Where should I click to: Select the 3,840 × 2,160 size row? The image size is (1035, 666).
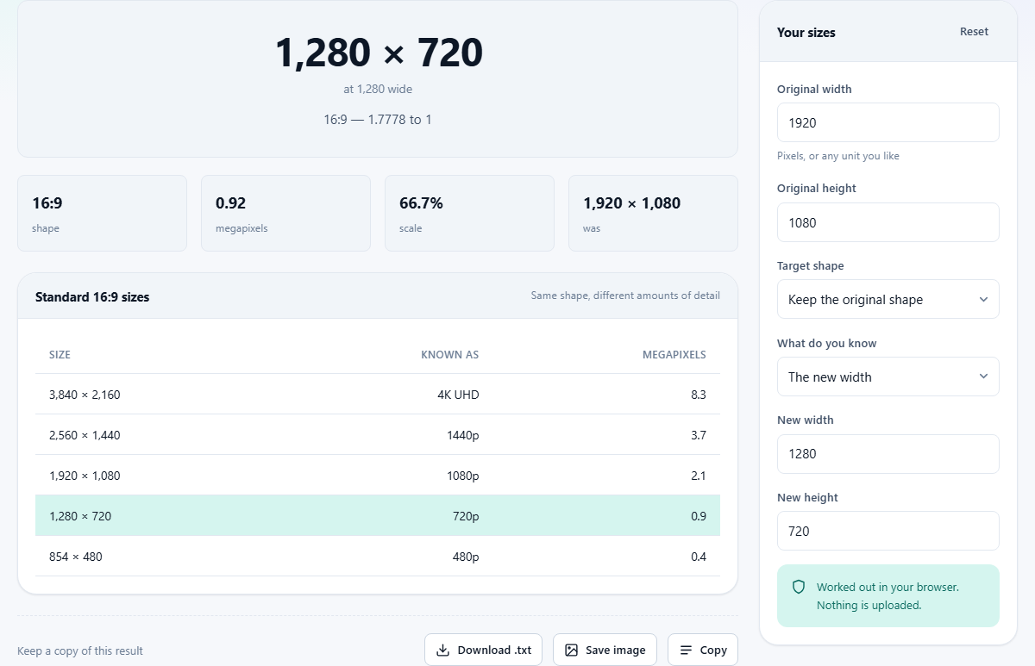tap(378, 395)
